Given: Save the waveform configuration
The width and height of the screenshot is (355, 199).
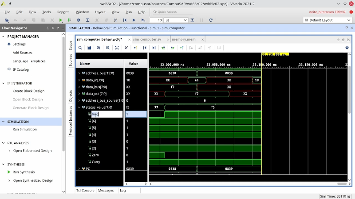Looking at the screenshot, I should (x=89, y=48).
